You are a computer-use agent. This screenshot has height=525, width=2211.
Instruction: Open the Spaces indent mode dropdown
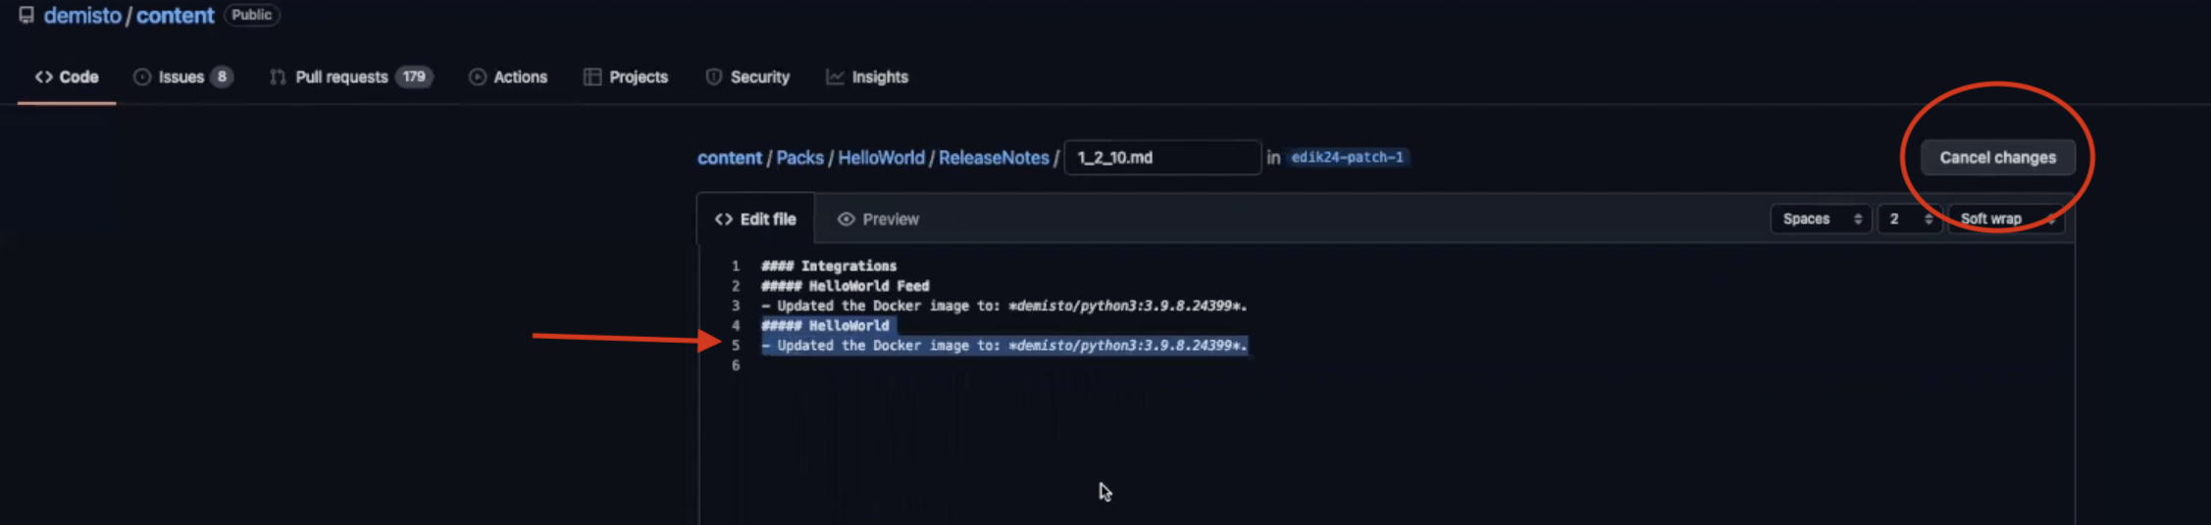1821,219
